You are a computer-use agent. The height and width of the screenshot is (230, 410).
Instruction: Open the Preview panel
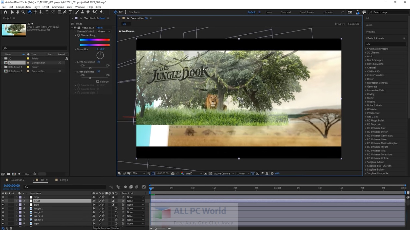(x=370, y=32)
